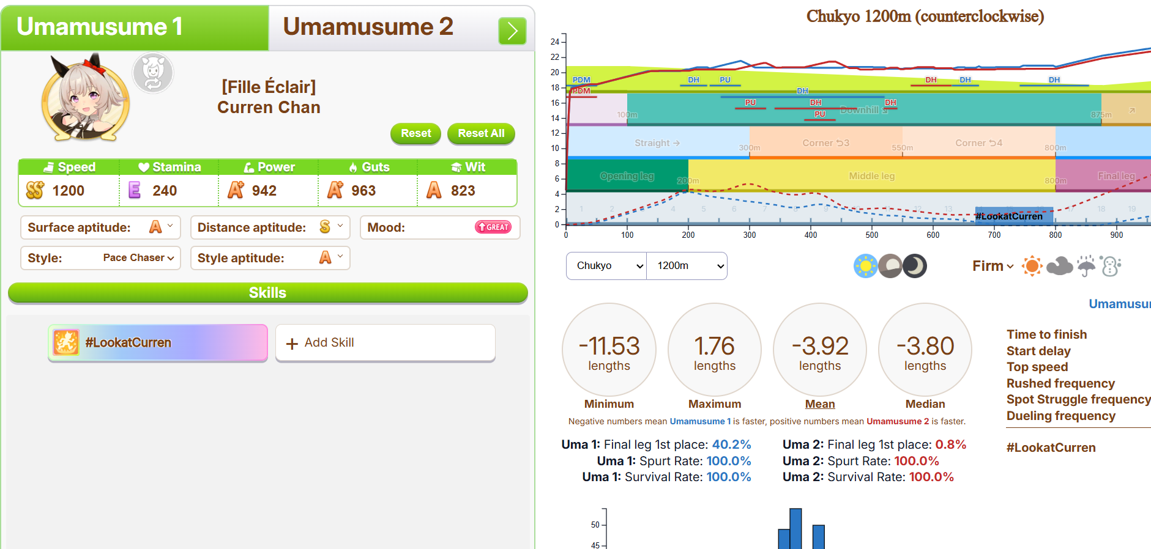Select the daytime sun icon

[x=865, y=266]
